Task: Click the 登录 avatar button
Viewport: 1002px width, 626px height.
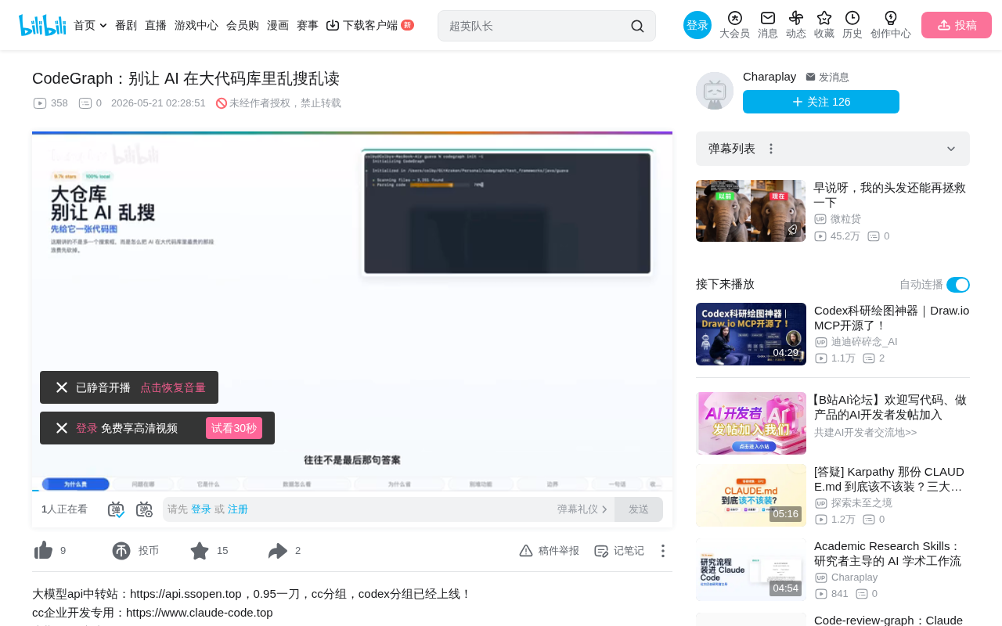Action: [697, 25]
